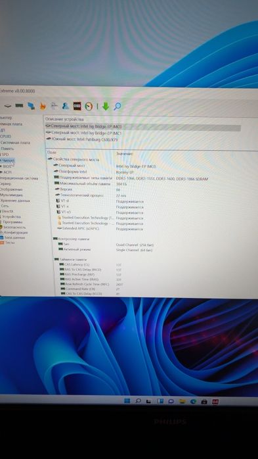The image size is (258, 459).
Task: Open the Мультимедиа category
Action: click(11, 195)
